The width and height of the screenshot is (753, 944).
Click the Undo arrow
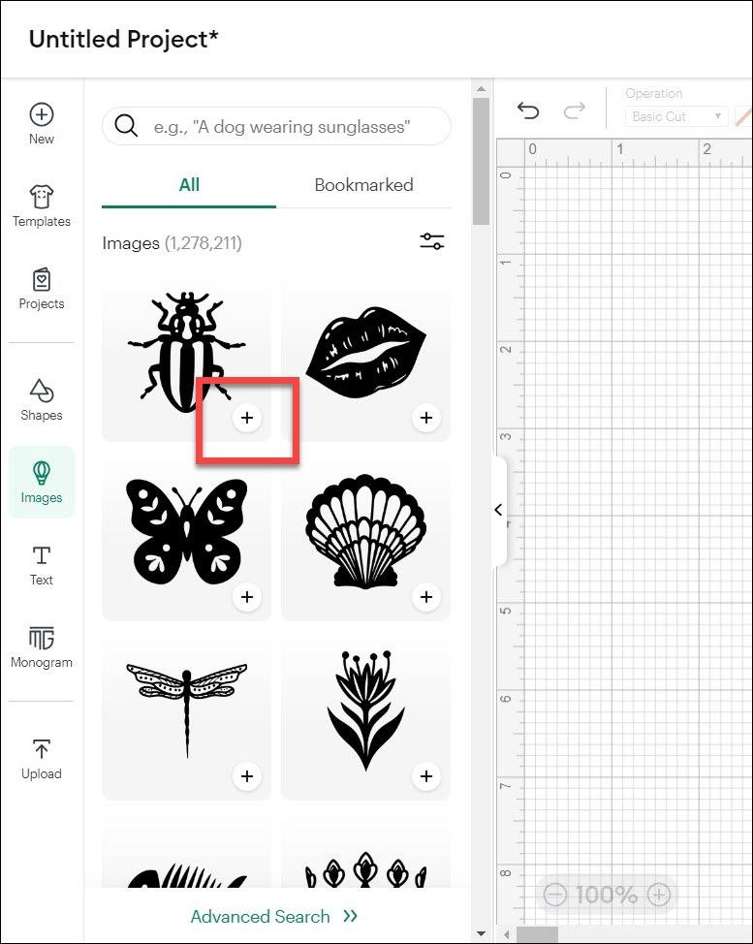(528, 111)
